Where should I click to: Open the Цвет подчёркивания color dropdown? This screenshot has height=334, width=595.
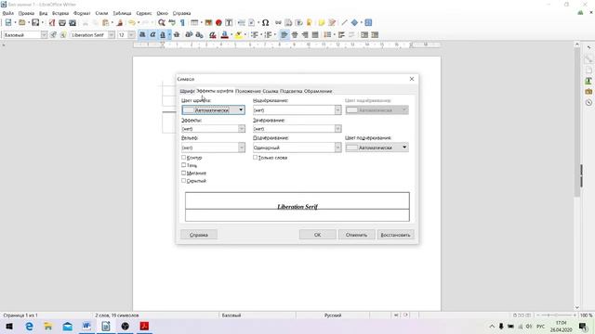377,148
